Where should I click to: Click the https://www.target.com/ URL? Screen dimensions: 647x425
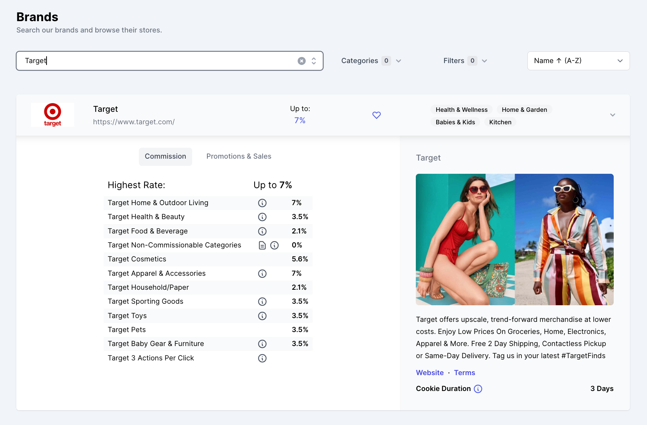[134, 122]
